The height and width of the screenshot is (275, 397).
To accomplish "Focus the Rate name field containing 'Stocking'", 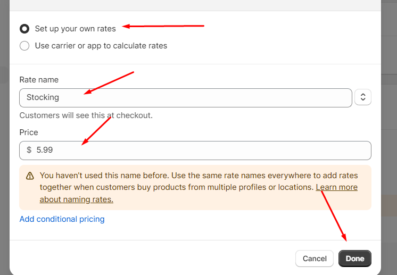I will click(186, 98).
